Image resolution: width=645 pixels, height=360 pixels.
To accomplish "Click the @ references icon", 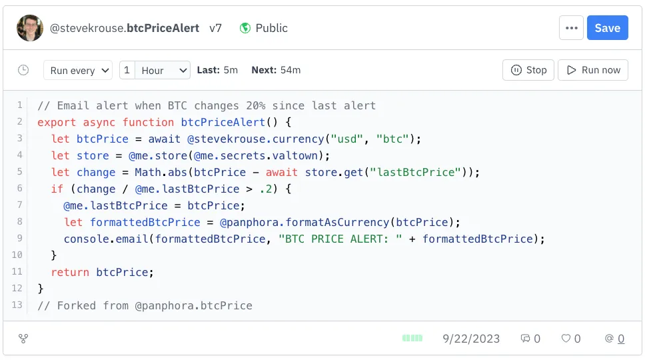I will coord(608,339).
